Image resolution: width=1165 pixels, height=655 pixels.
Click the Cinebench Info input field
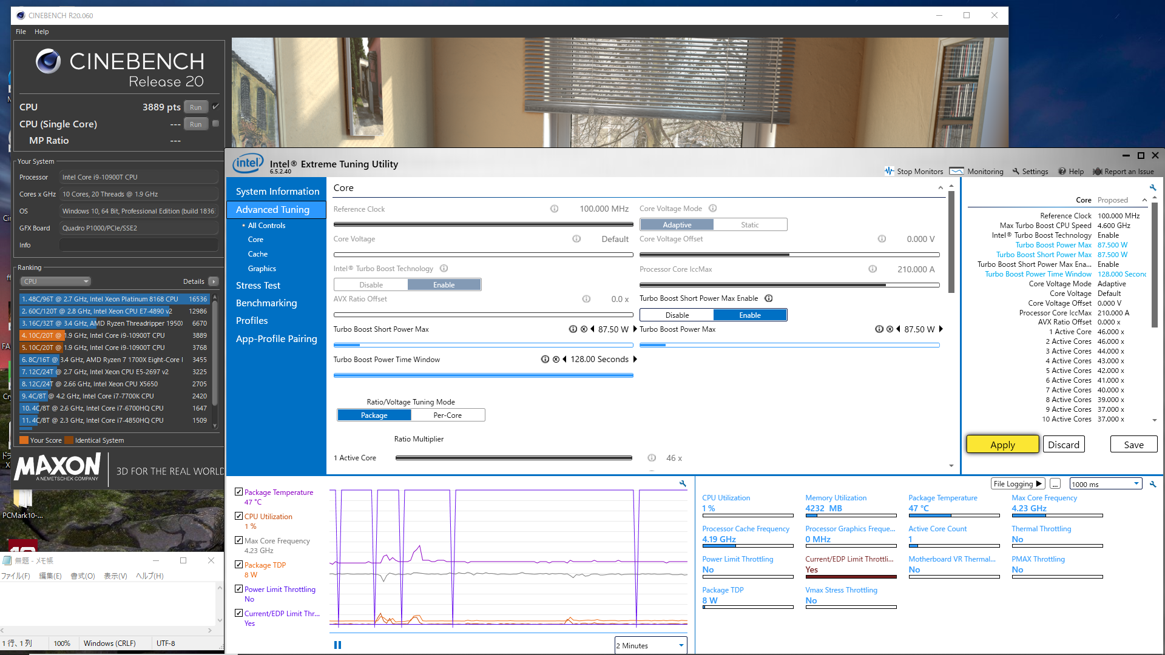[139, 245]
